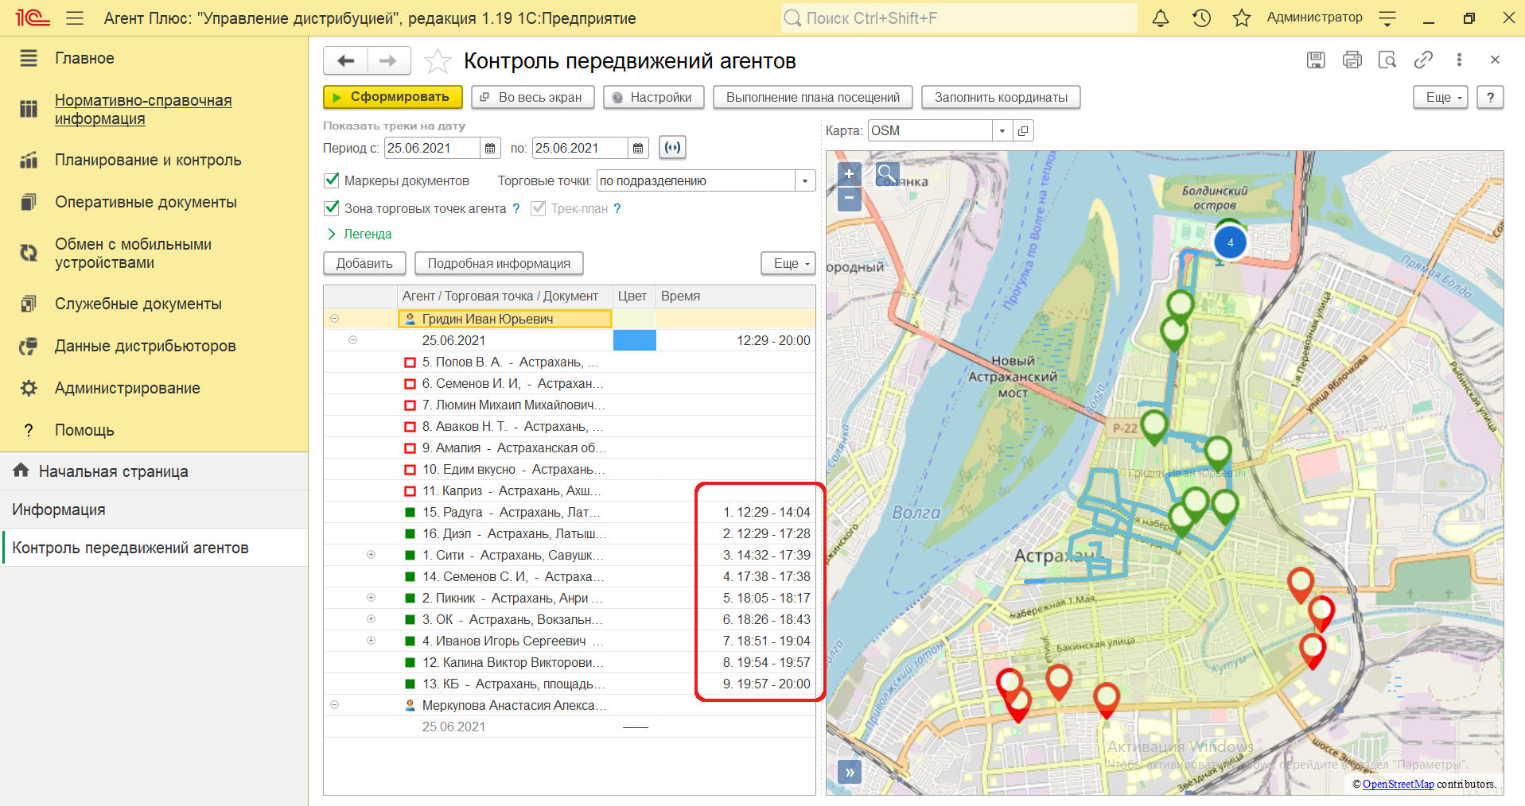The height and width of the screenshot is (806, 1525).
Task: Go back with left arrow button
Action: 345,60
